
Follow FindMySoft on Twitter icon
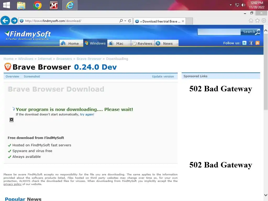(245, 43)
